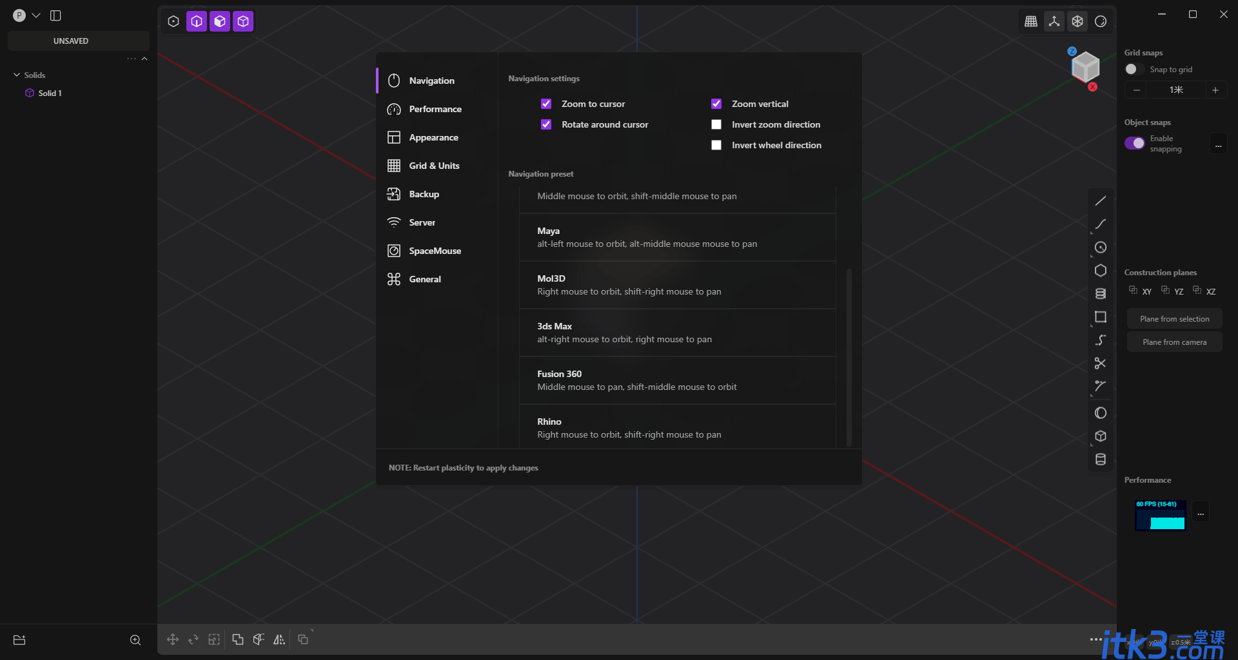This screenshot has height=660, width=1238.
Task: Collapse the Solids tree group
Action: point(17,75)
